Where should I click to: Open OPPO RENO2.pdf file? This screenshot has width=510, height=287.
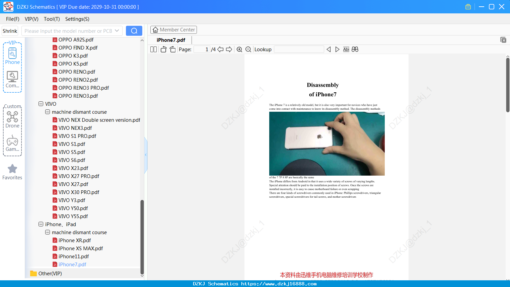tap(75, 80)
